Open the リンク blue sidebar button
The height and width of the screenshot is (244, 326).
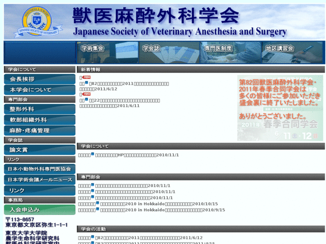[39, 190]
